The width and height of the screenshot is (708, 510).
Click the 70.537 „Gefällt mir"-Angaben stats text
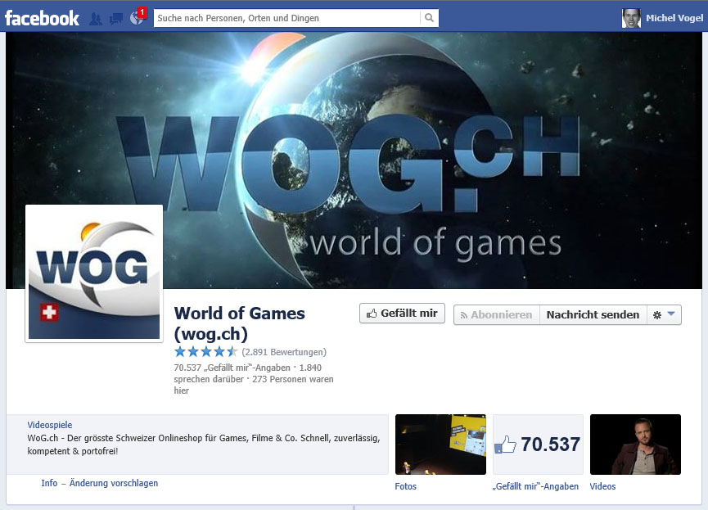pyautogui.click(x=232, y=368)
